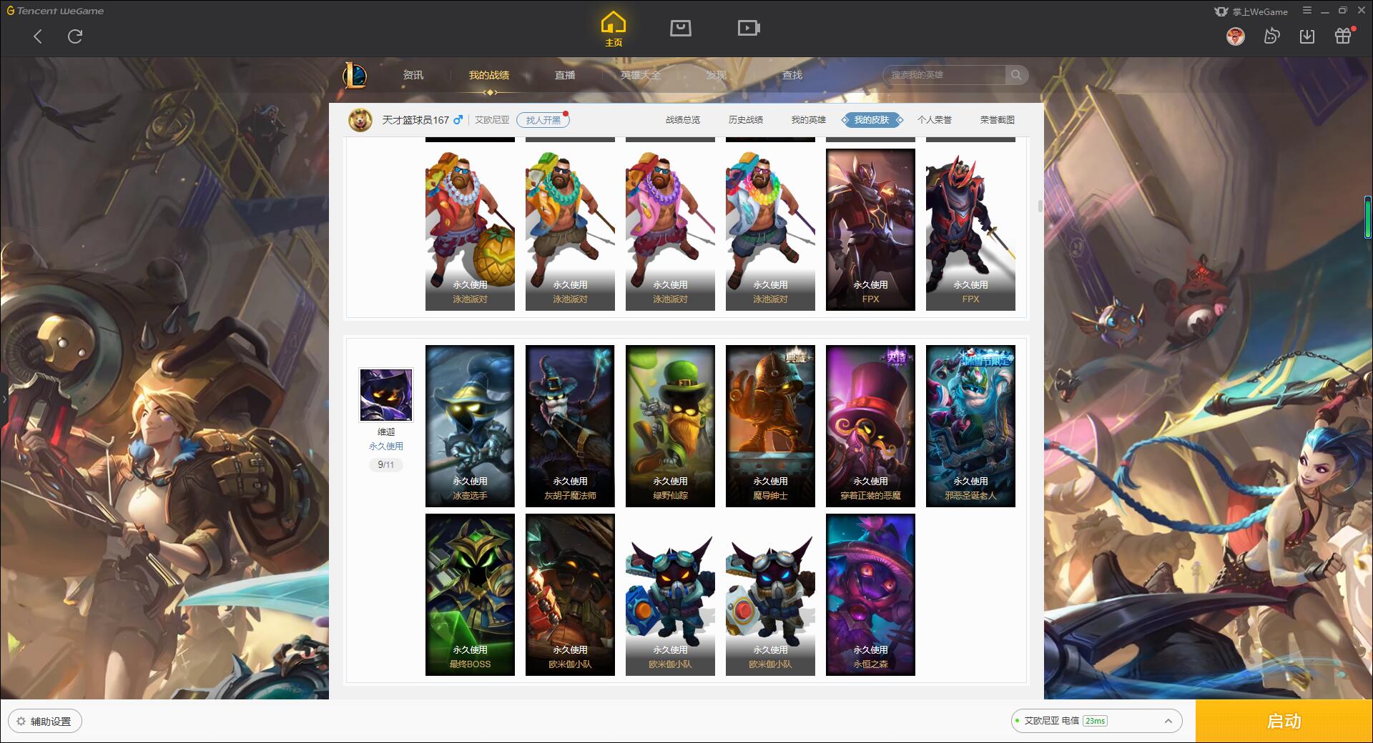The image size is (1373, 743).
Task: Click the 启动 launch button
Action: [x=1284, y=721]
